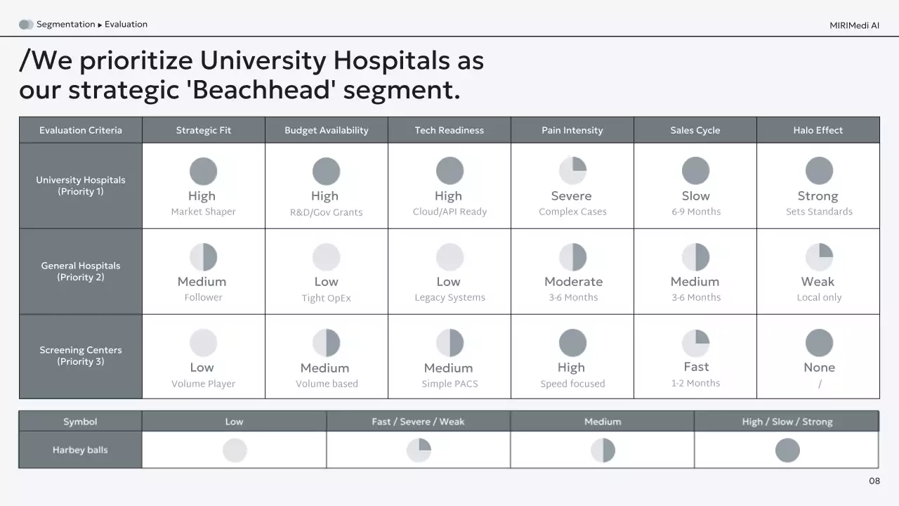Click the page number 08
The image size is (899, 506).
[x=874, y=481]
